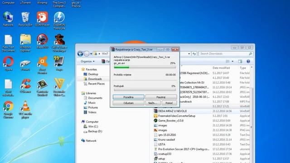Screen dimensions: 290x163
Task: Click the Pozadina button
Action: coord(129,97)
